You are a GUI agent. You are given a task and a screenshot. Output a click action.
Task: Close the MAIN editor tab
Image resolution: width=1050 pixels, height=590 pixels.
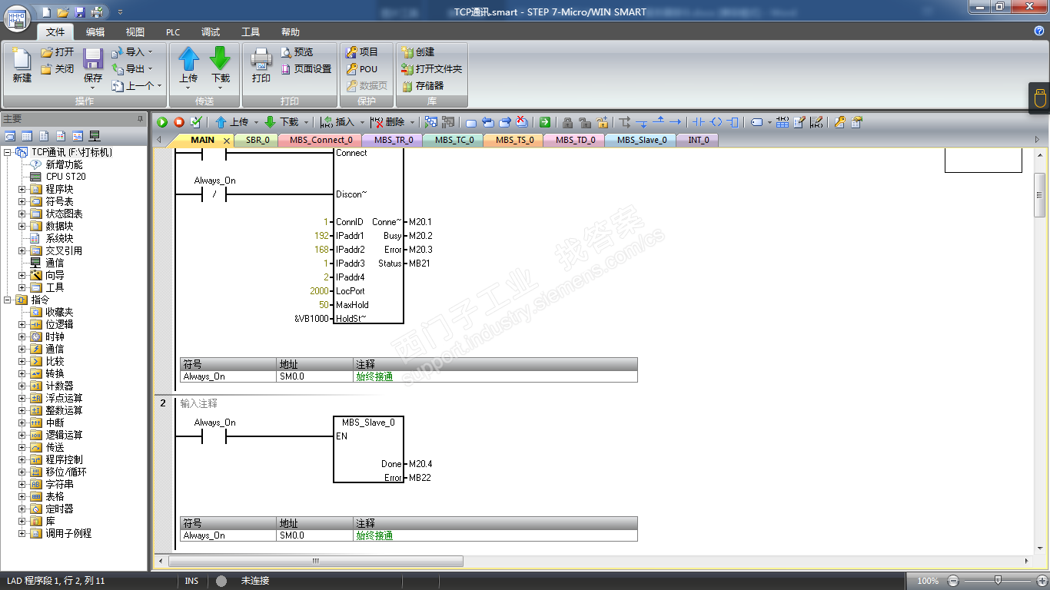[x=227, y=141]
